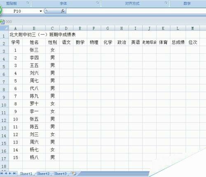The width and height of the screenshot is (206, 177).
Task: Click the 化学 header cell
Action: [x=108, y=42]
